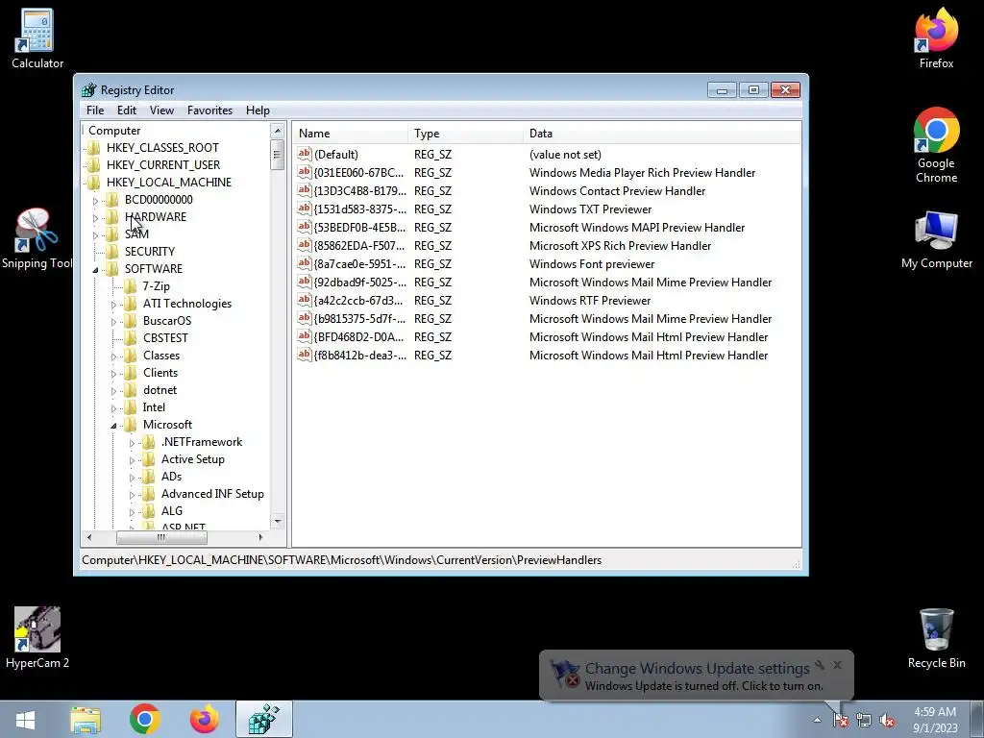
Task: Click the wrench icon in the notification balloon
Action: pos(820,665)
